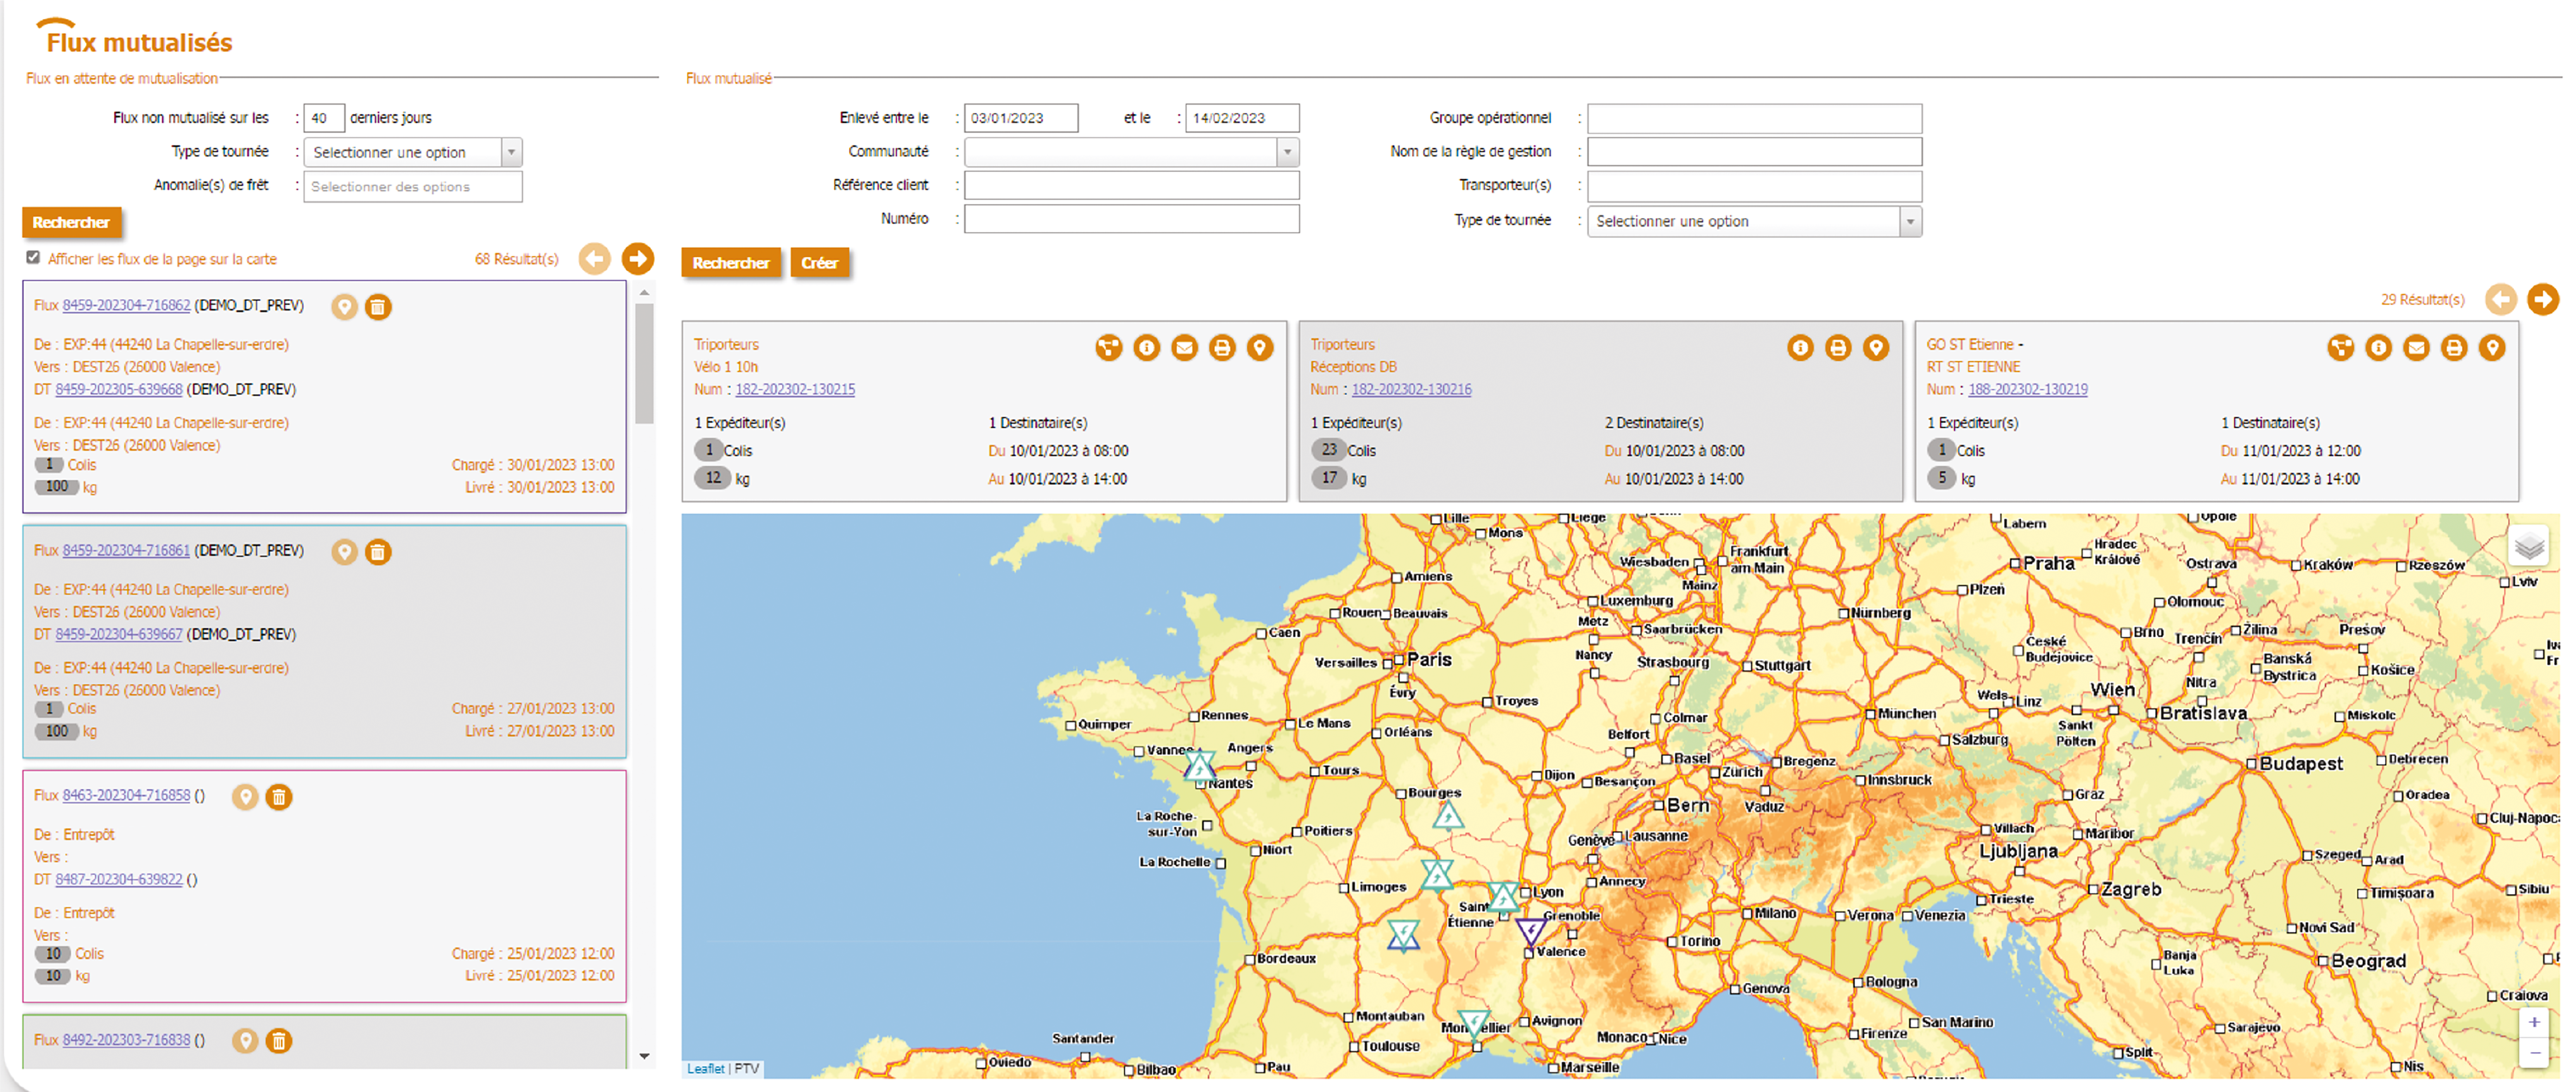Click the 'derniers jours' number field

coord(324,118)
